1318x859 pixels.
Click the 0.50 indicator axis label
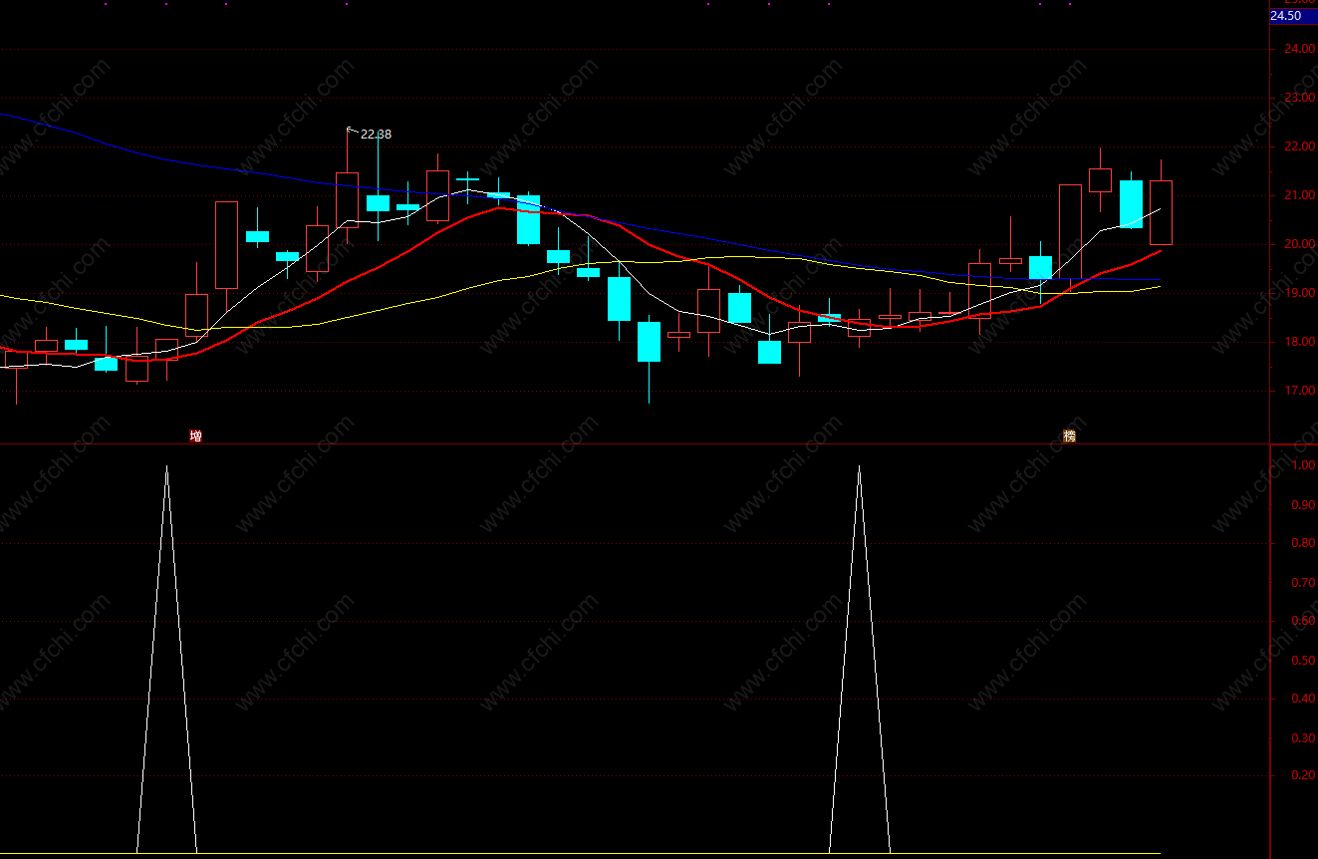tap(1302, 660)
